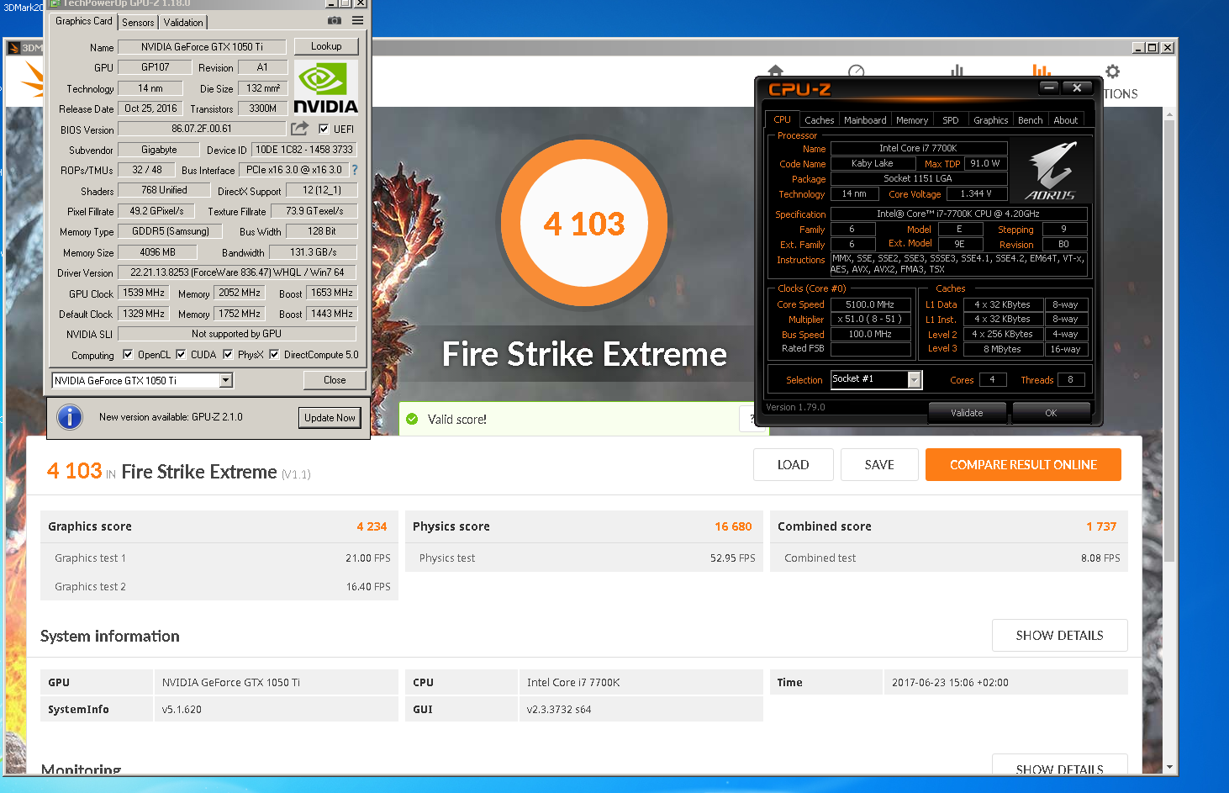Viewport: 1229px width, 793px height.
Task: Open the Graphics tab in CPU-Z
Action: (x=991, y=120)
